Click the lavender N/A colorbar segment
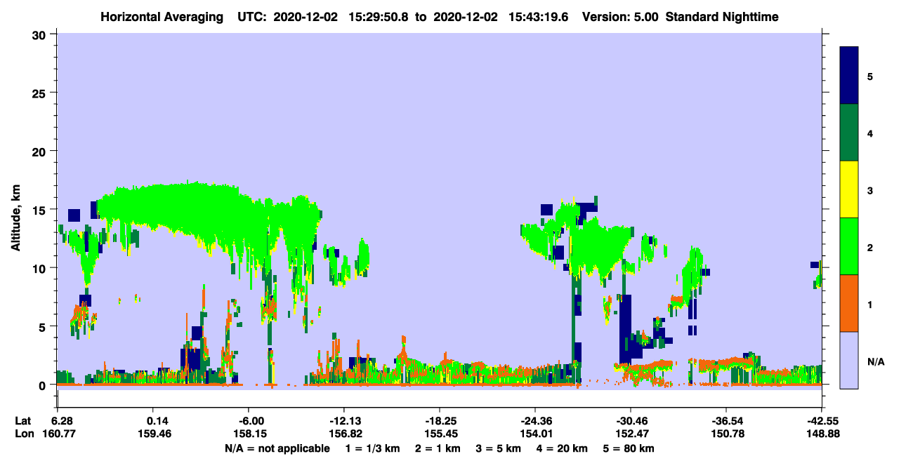The image size is (913, 468). (x=849, y=360)
